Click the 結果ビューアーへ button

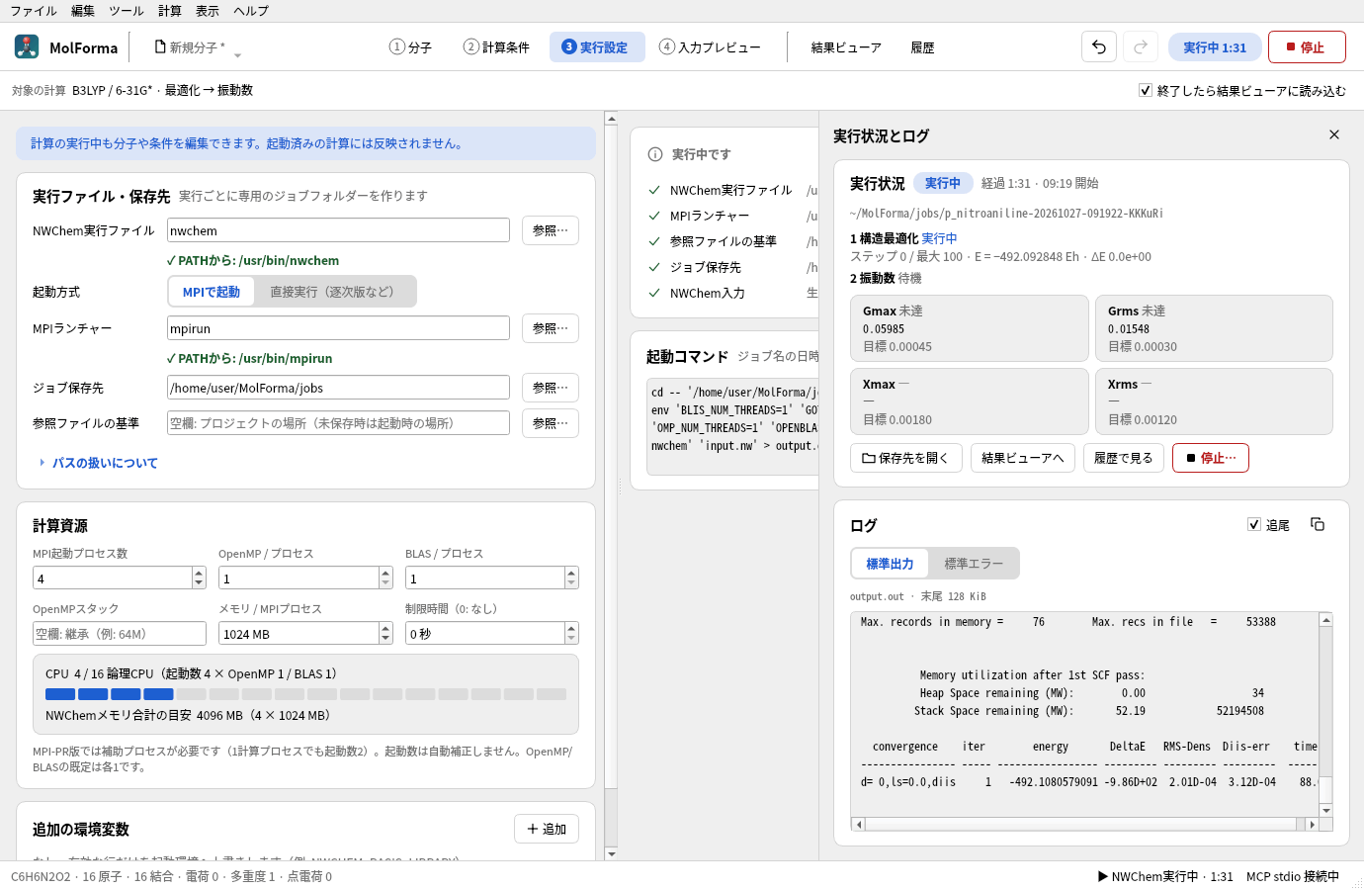pyautogui.click(x=1023, y=458)
